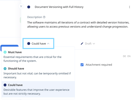Click the Must have priority icon

click(5, 52)
